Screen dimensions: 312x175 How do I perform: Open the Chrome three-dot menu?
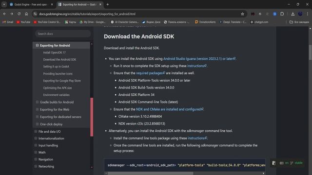coord(308,14)
